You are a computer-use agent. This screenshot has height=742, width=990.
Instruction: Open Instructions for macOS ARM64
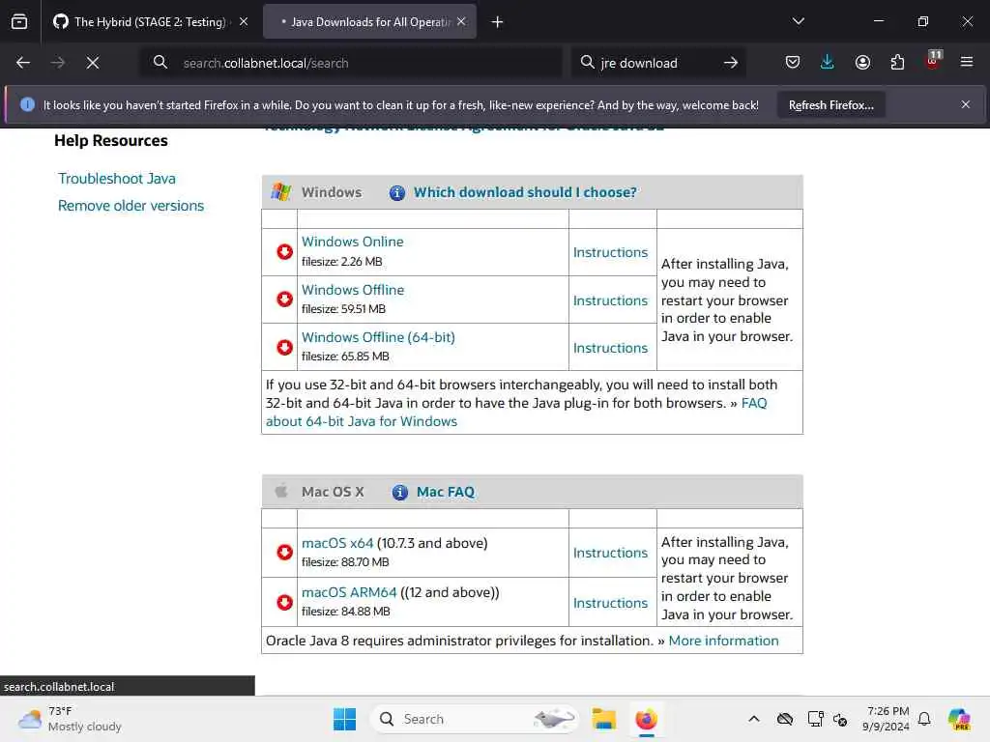pos(610,603)
